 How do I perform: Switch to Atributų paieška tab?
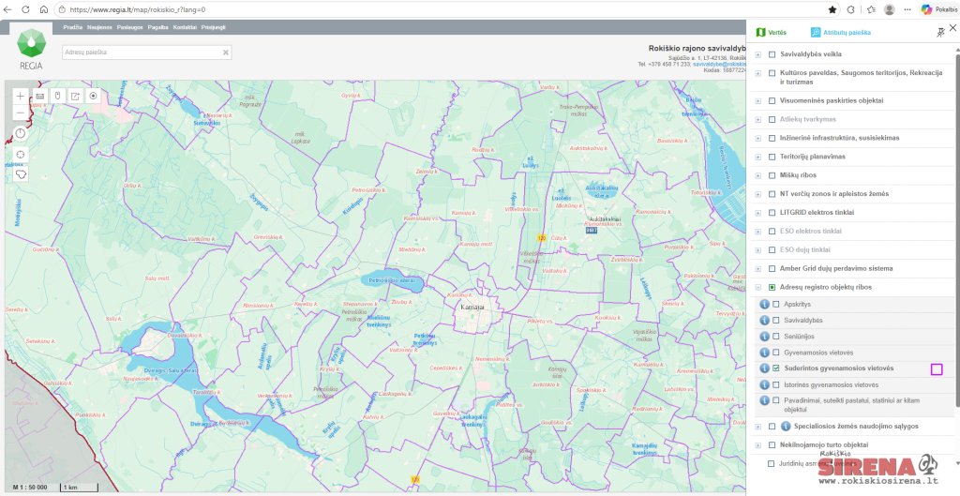coord(841,33)
